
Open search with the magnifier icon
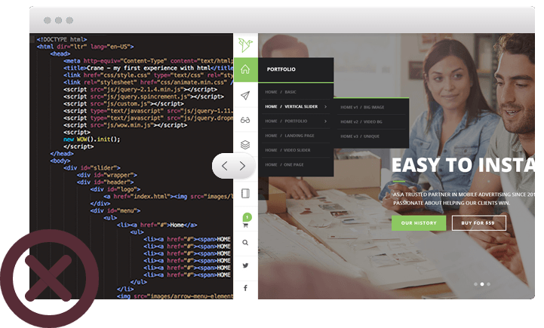point(245,243)
